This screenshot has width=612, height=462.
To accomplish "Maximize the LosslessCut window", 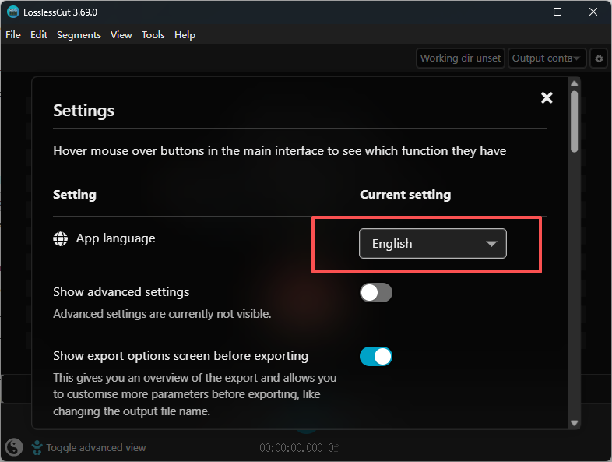I will [557, 12].
